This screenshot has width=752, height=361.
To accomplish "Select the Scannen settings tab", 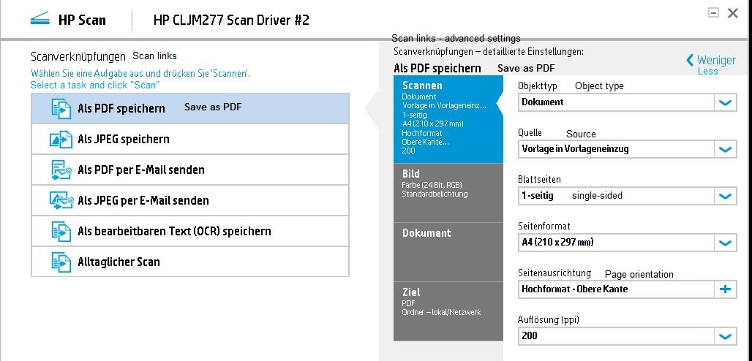I will click(448, 117).
